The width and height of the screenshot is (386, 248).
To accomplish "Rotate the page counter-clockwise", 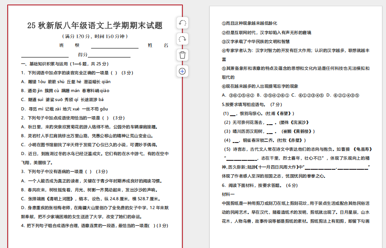I will click(x=182, y=23).
